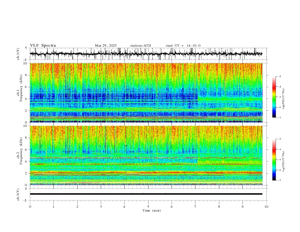Click the ch.1 "Frequency (kHz)" axis label
Viewport: 300px width, 232px height.
(x=21, y=87)
